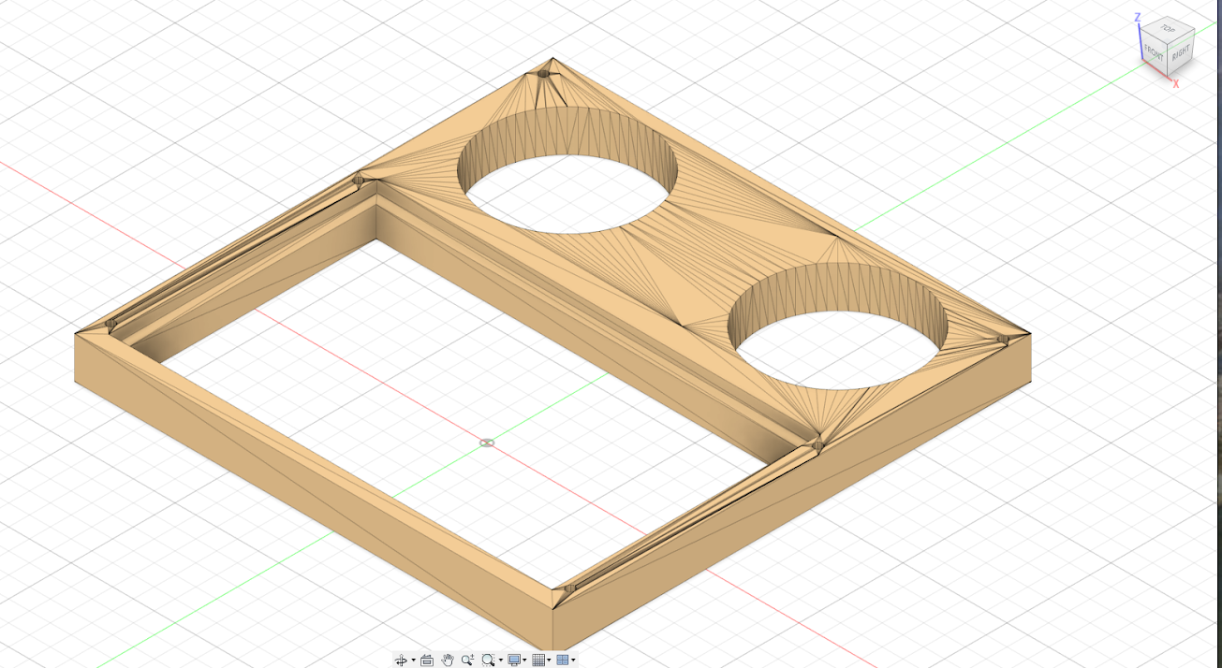The height and width of the screenshot is (668, 1222).
Task: Open the Grid and Snaps icon
Action: click(538, 661)
